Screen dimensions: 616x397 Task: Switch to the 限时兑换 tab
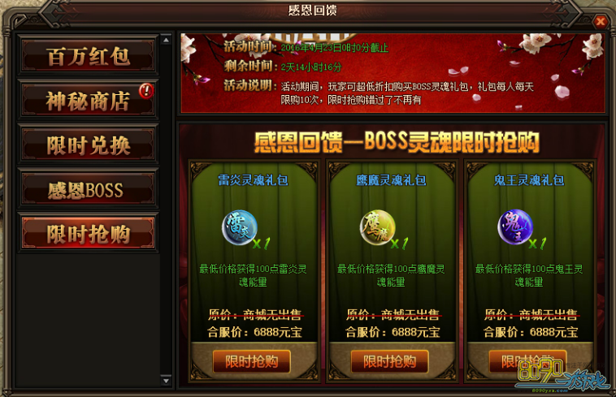pos(88,145)
